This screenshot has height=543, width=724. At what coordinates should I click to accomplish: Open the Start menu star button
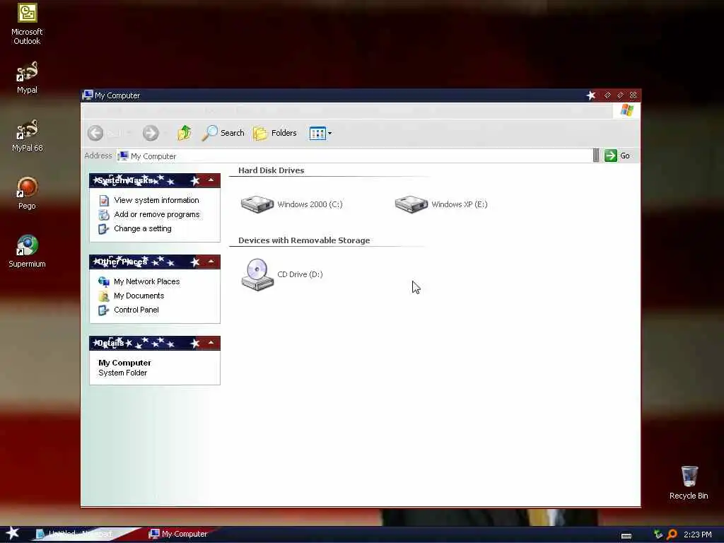tap(13, 533)
